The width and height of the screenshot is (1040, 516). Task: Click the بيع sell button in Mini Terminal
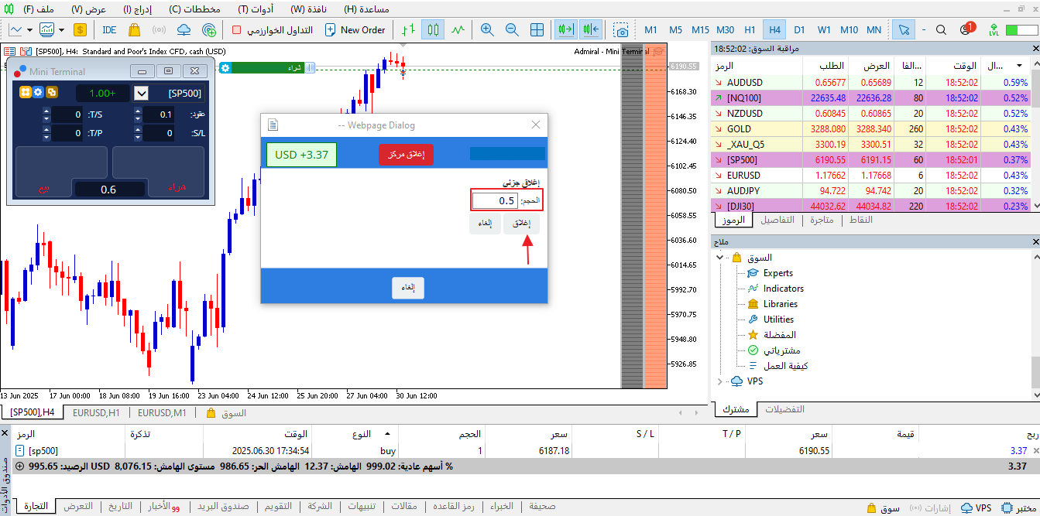click(x=44, y=188)
